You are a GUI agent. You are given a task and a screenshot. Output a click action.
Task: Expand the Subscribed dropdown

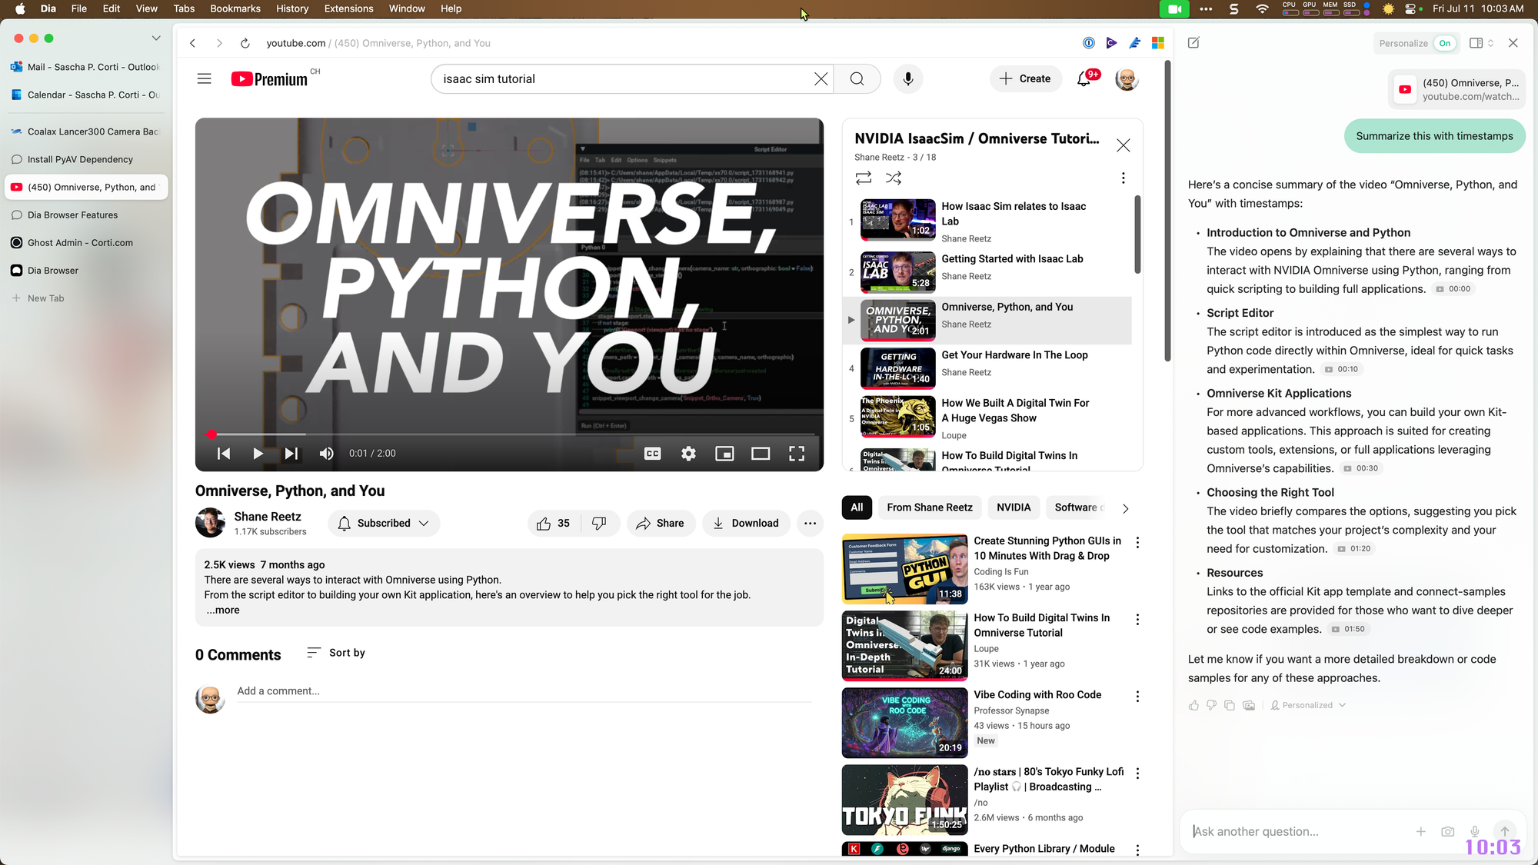click(x=384, y=523)
